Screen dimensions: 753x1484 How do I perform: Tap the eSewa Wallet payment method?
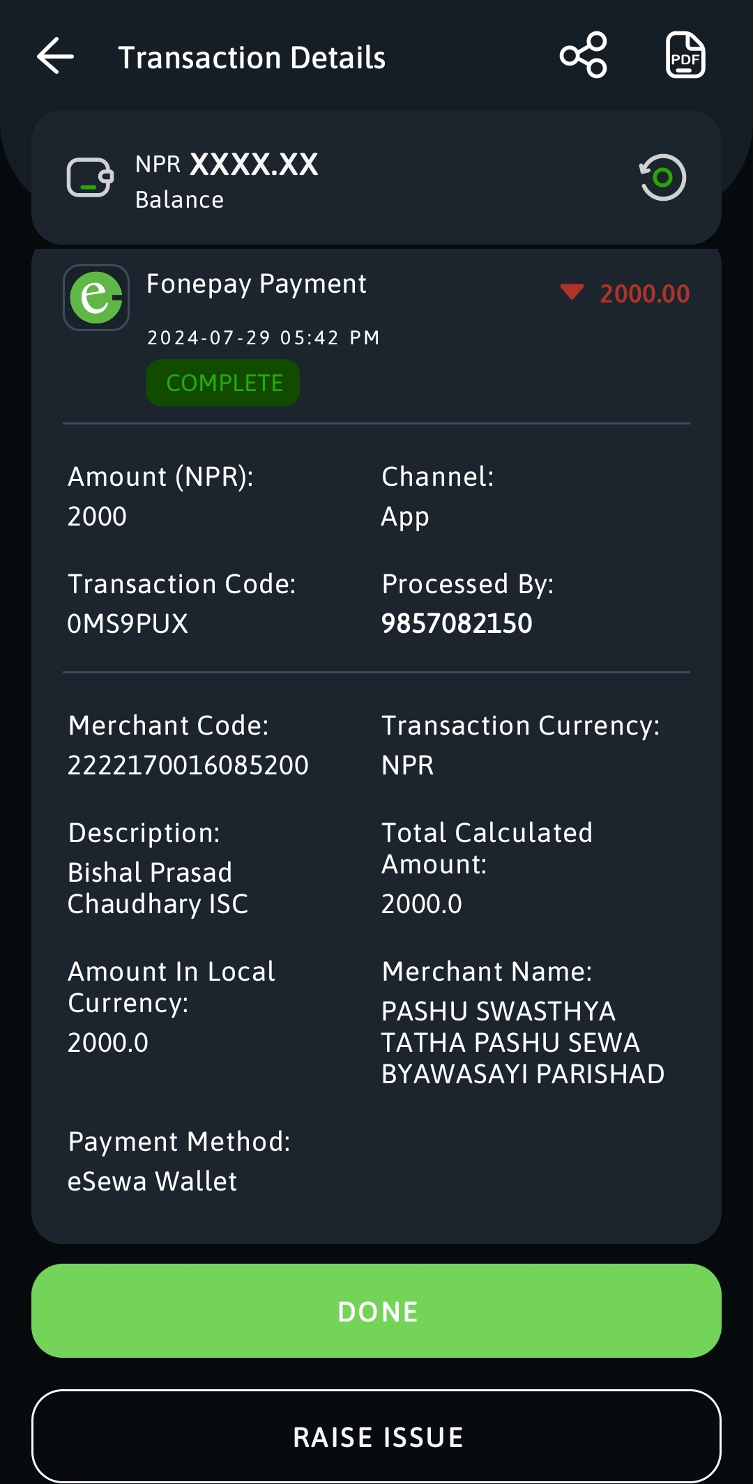[x=152, y=1181]
